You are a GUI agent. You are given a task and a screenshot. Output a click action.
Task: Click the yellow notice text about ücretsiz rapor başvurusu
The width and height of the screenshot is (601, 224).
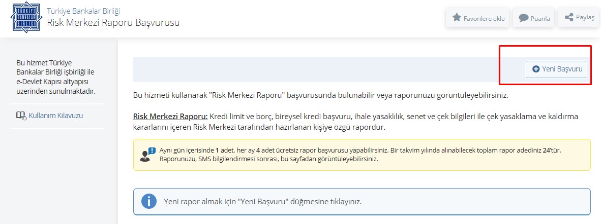tap(360, 155)
